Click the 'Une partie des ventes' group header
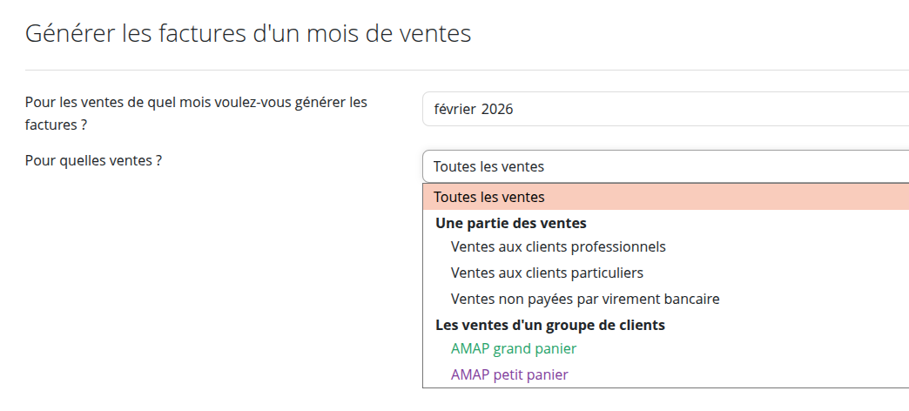 (x=510, y=223)
